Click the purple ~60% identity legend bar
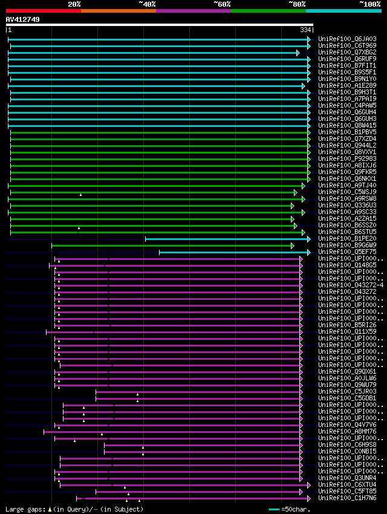 193,11
